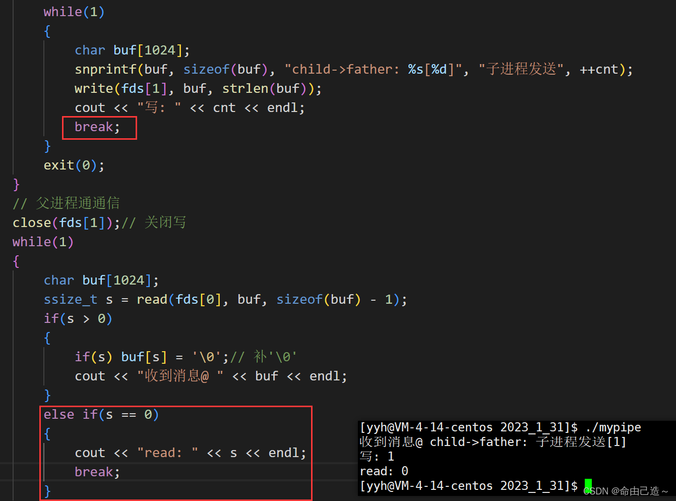676x501 pixels.
Task: Place cursor on the snprintf(buf, sizeof(buf) line
Action: [x=353, y=69]
